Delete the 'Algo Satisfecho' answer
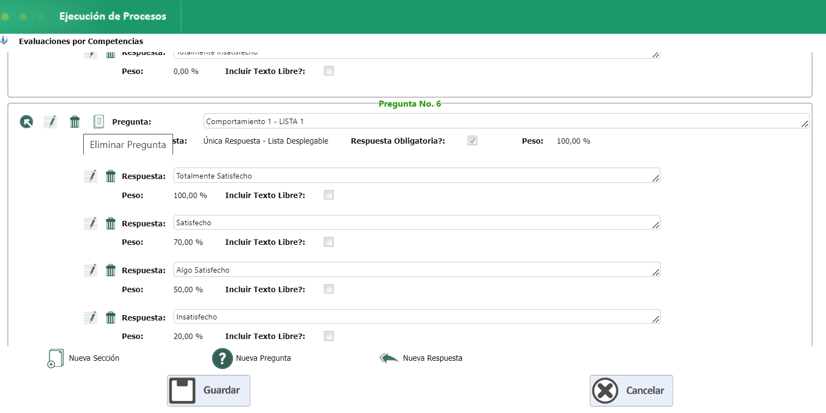Screen dimensions: 826x413 [110, 270]
